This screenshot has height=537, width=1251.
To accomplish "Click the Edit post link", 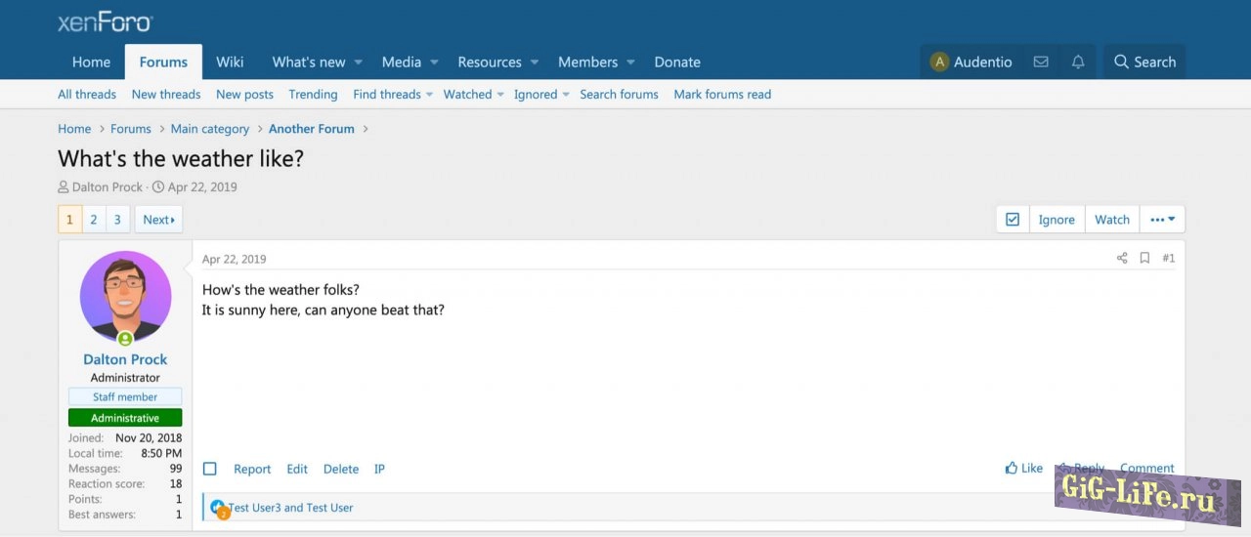I will click(297, 470).
